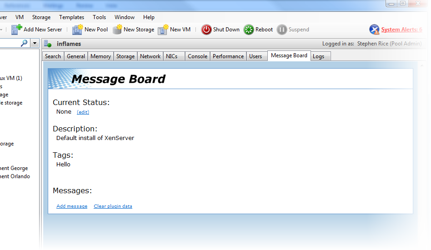Image resolution: width=431 pixels, height=250 pixels.
Task: Switch to the General tab
Action: point(76,56)
